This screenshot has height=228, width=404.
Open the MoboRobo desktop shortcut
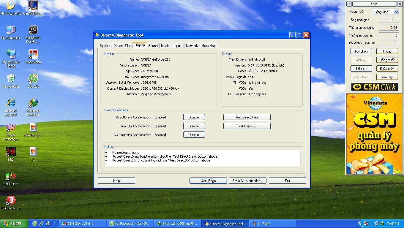click(x=33, y=55)
